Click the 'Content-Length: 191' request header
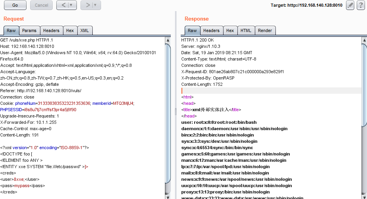This screenshot has width=367, height=199. click(19, 135)
